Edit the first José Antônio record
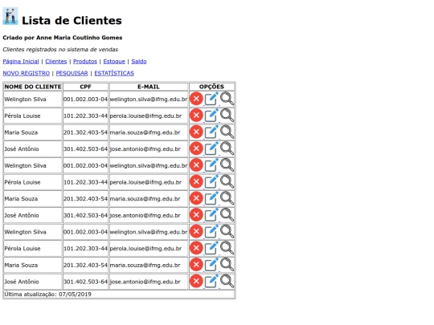This screenshot has width=434, height=325. coord(211,148)
